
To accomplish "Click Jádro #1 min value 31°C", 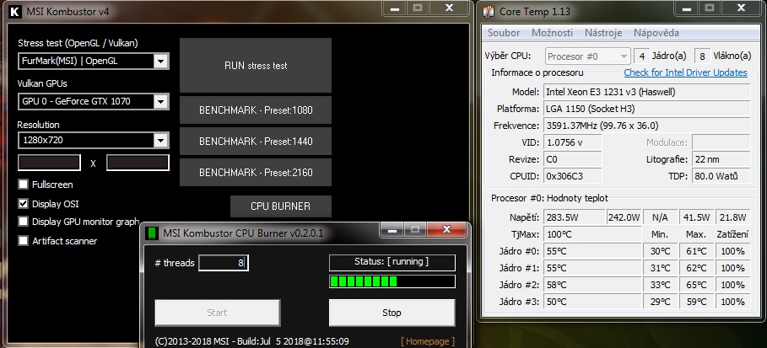I will point(661,268).
